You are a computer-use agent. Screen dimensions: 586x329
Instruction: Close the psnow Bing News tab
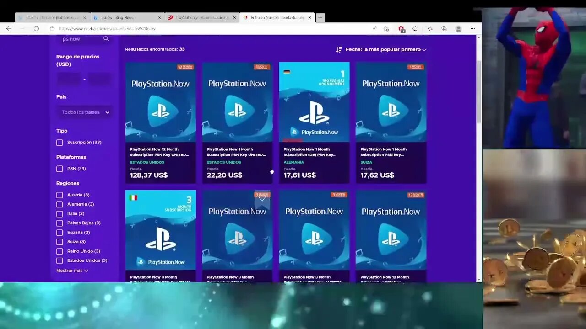coord(160,17)
